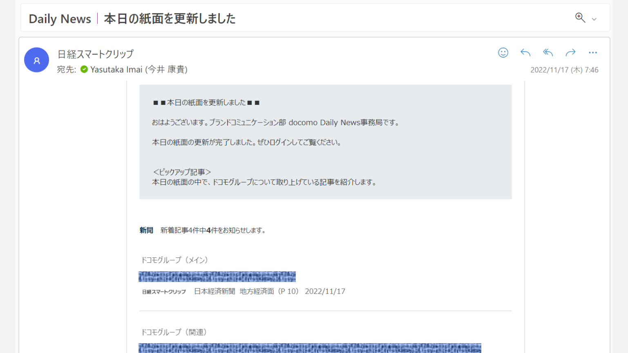Expand the zoom dropdown chevron

(594, 19)
